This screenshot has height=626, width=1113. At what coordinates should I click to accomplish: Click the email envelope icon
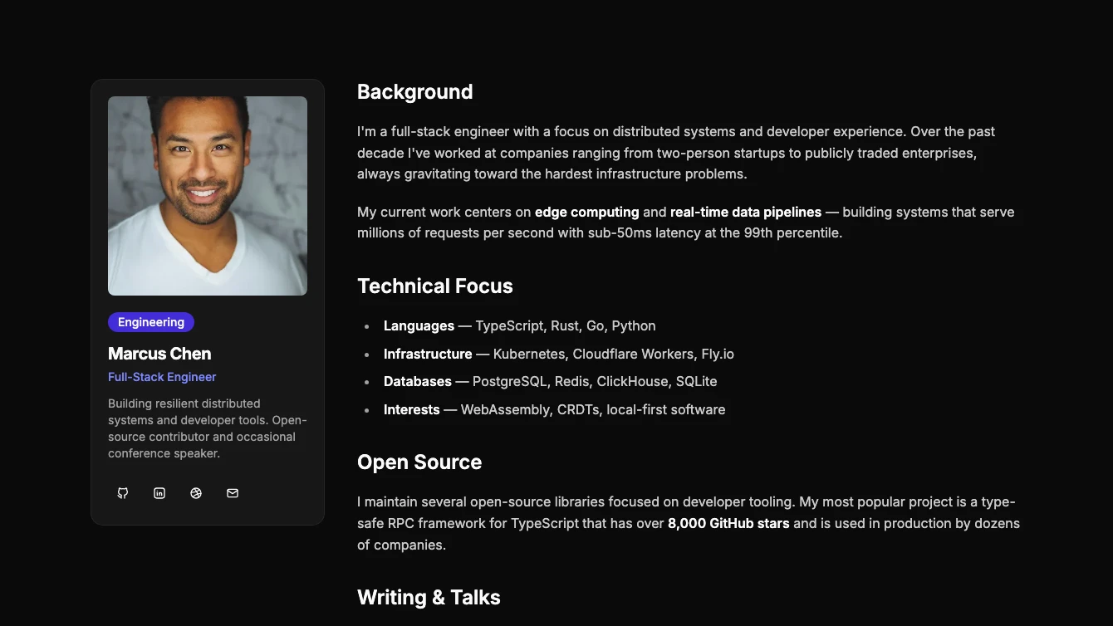pyautogui.click(x=233, y=493)
